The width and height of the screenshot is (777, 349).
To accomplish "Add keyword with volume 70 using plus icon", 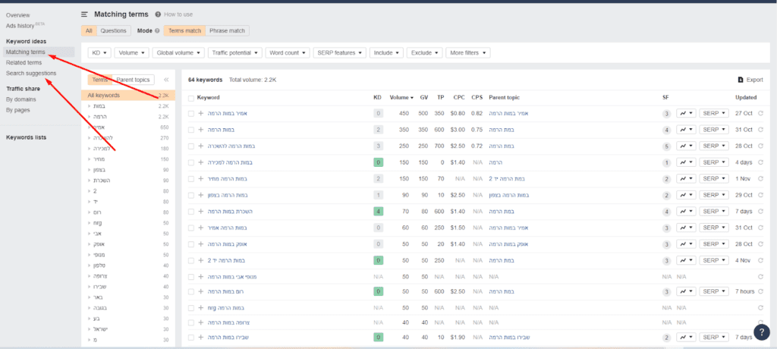I will [x=200, y=211].
